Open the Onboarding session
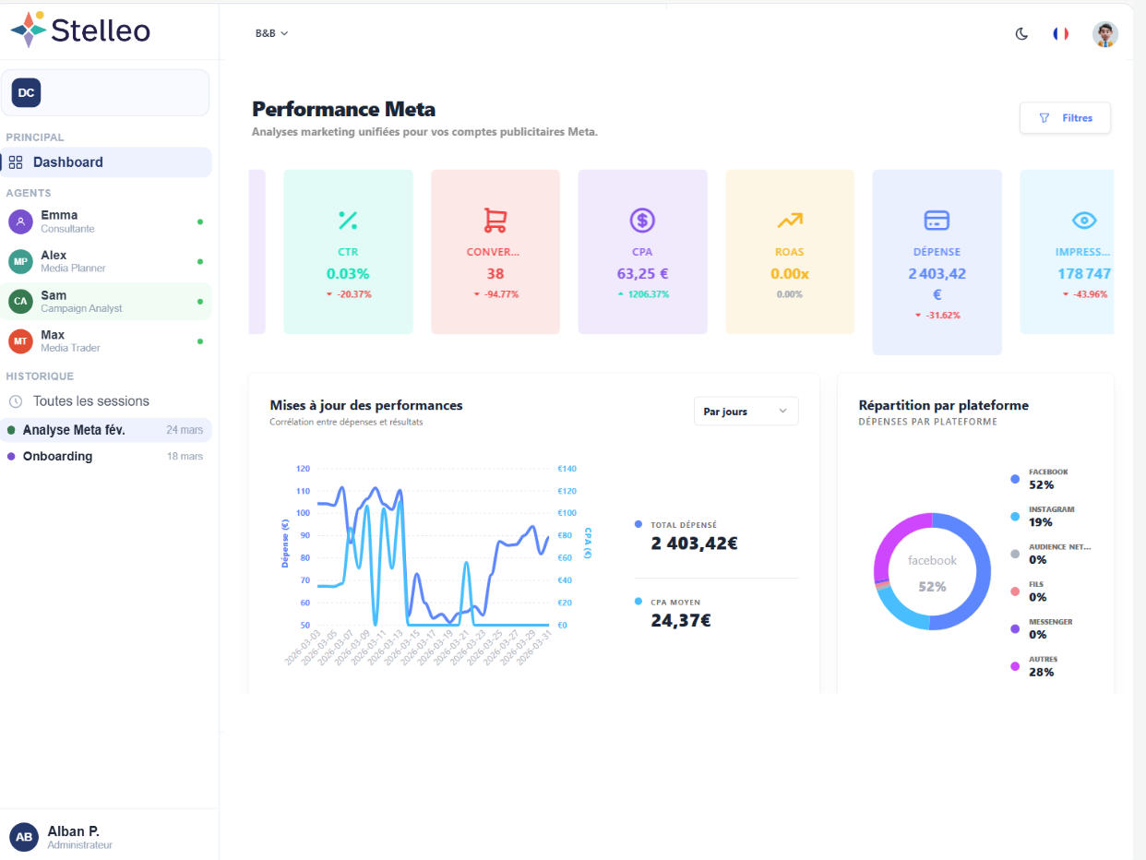 107,456
